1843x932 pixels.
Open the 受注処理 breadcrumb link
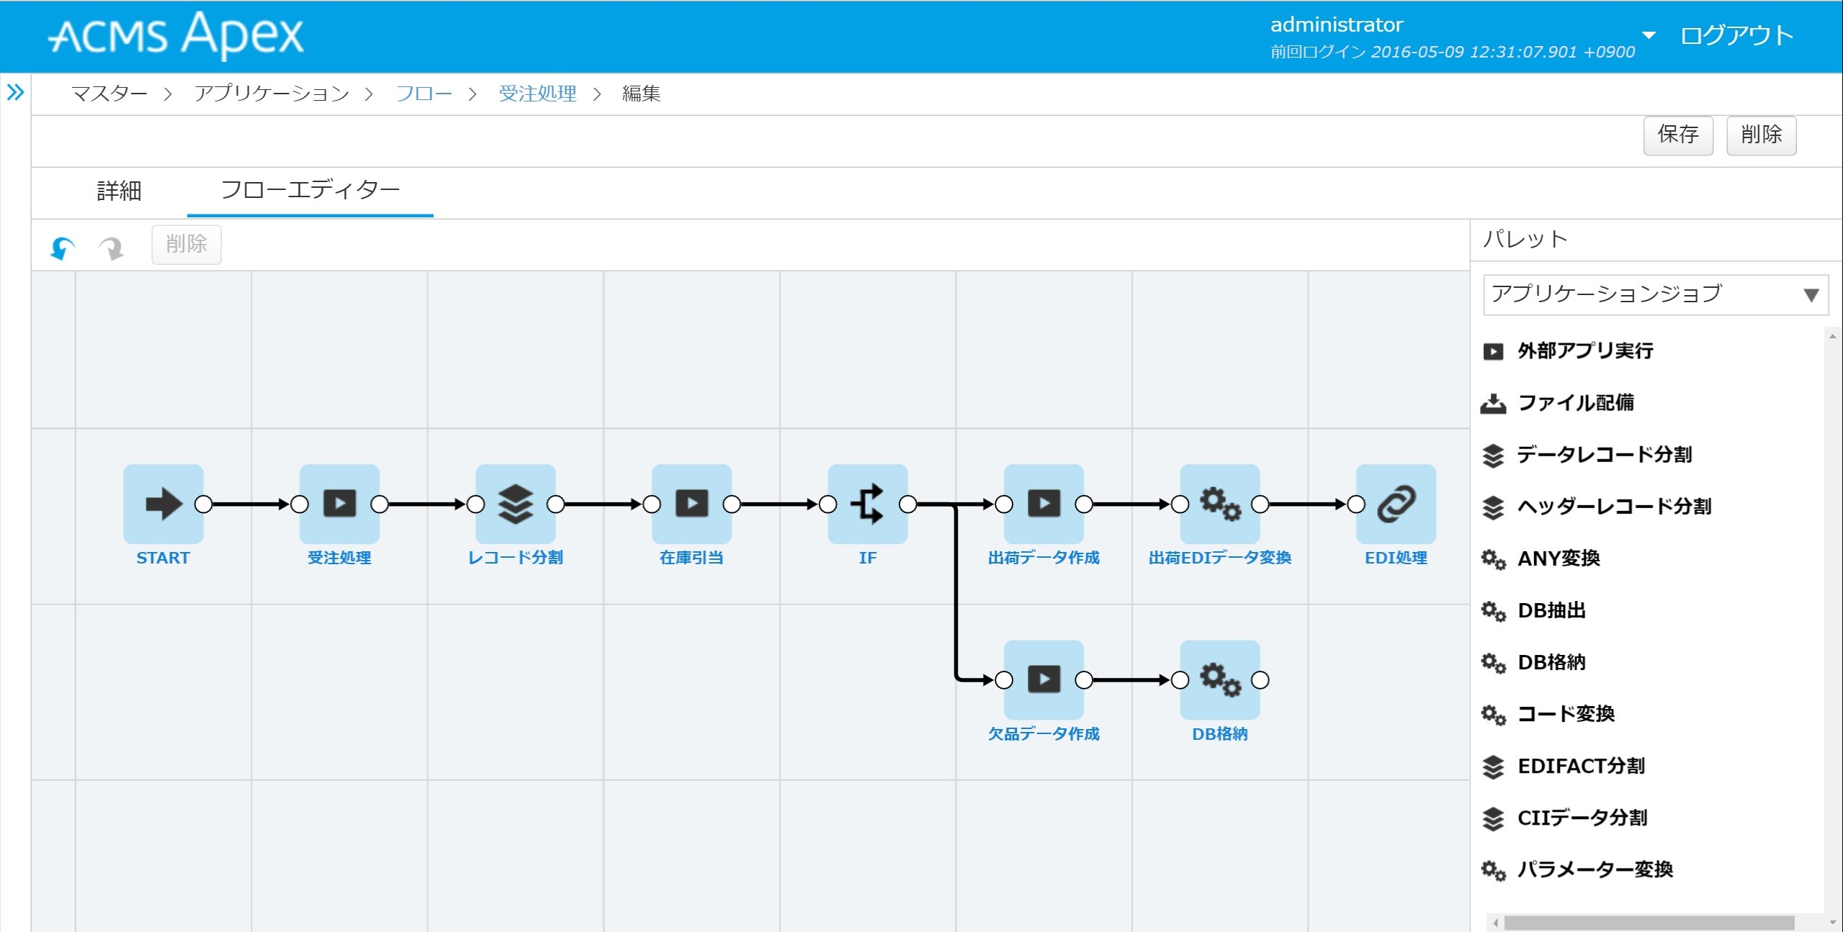click(538, 93)
